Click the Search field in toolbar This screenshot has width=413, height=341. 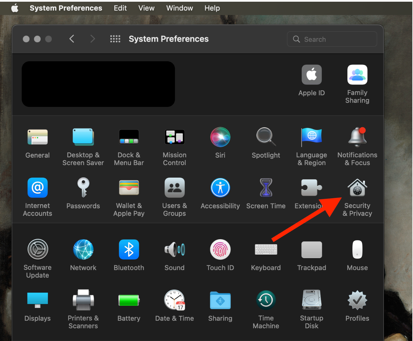pos(332,39)
